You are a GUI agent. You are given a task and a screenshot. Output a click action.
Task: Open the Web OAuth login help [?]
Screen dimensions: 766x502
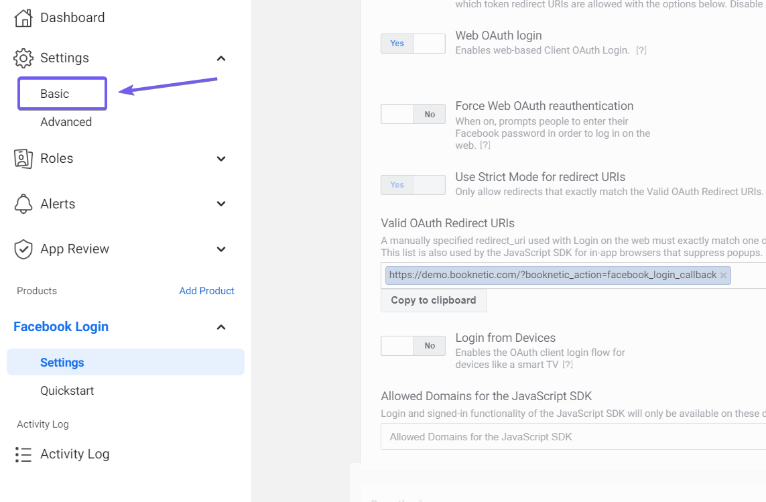[641, 50]
